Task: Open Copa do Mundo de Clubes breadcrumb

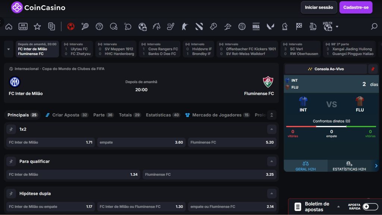Action: [73, 69]
